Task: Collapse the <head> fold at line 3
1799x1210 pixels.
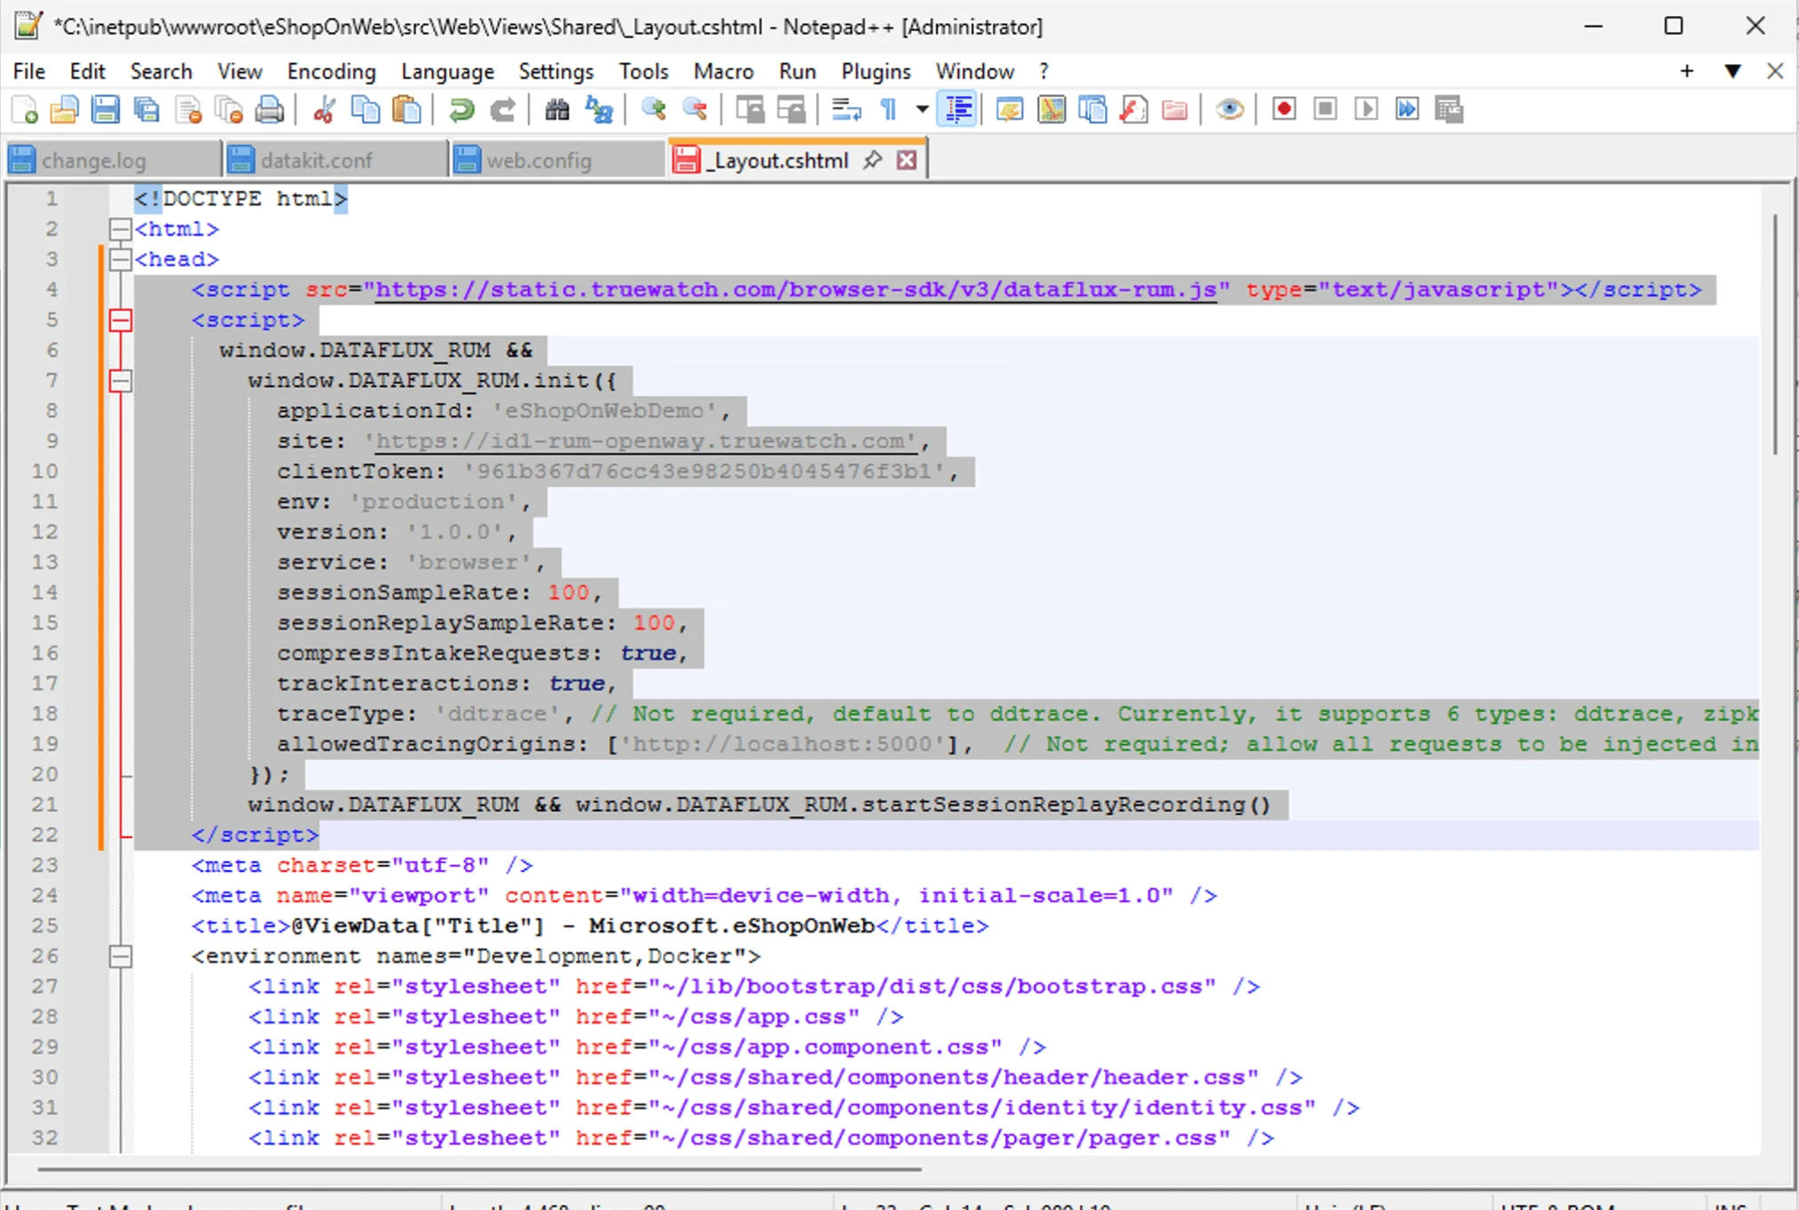Action: [120, 260]
